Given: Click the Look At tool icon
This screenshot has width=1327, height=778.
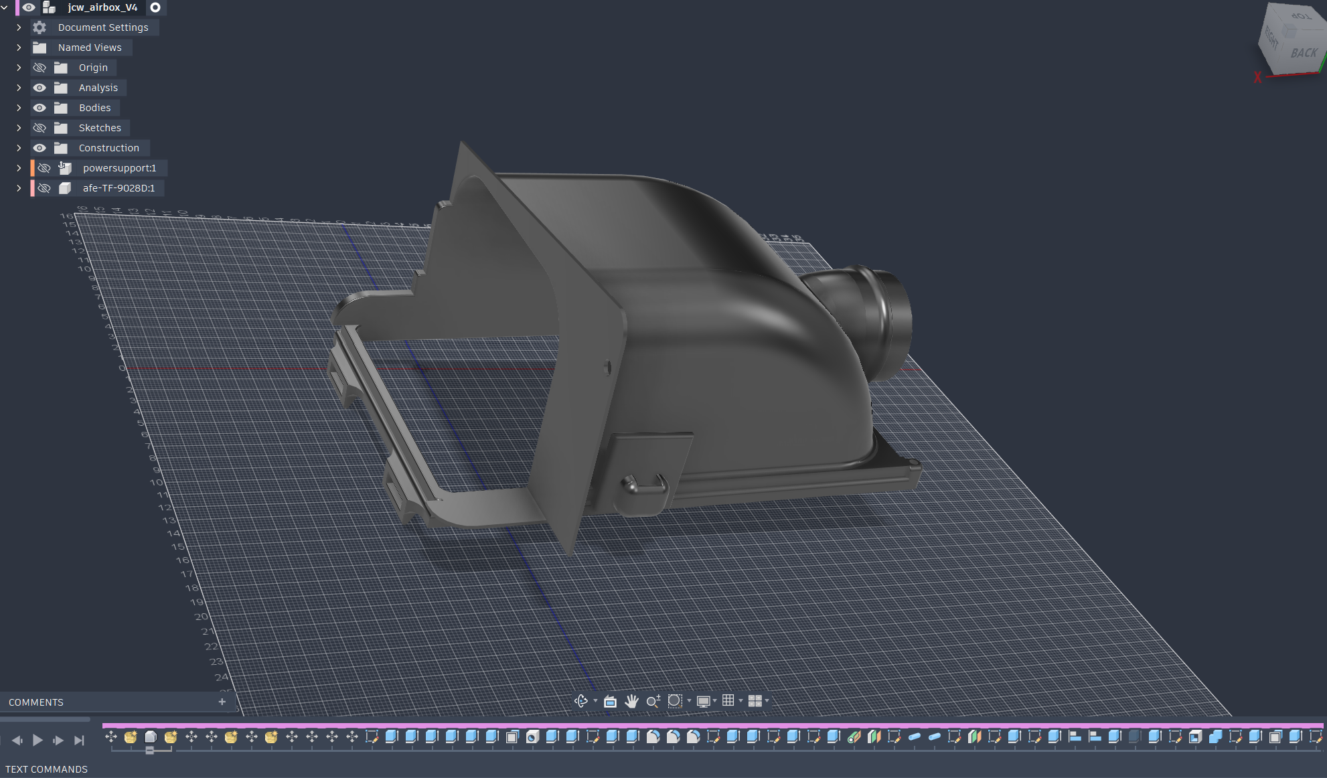Looking at the screenshot, I should pyautogui.click(x=610, y=701).
